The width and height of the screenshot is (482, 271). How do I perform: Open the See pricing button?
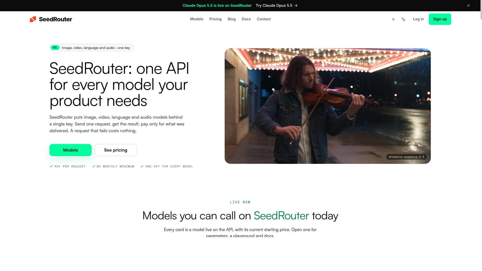click(x=116, y=150)
